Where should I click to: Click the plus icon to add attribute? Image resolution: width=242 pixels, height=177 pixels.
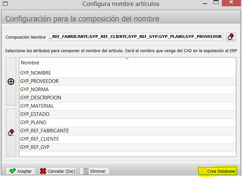tap(11, 82)
